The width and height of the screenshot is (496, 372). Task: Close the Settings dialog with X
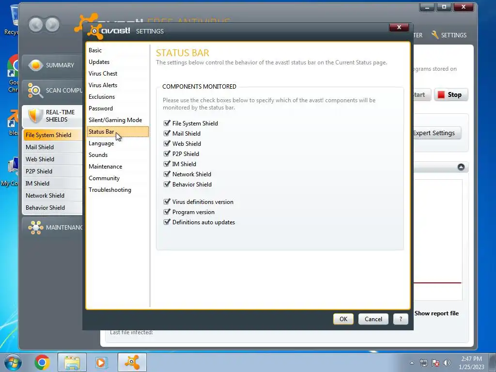[x=399, y=27]
